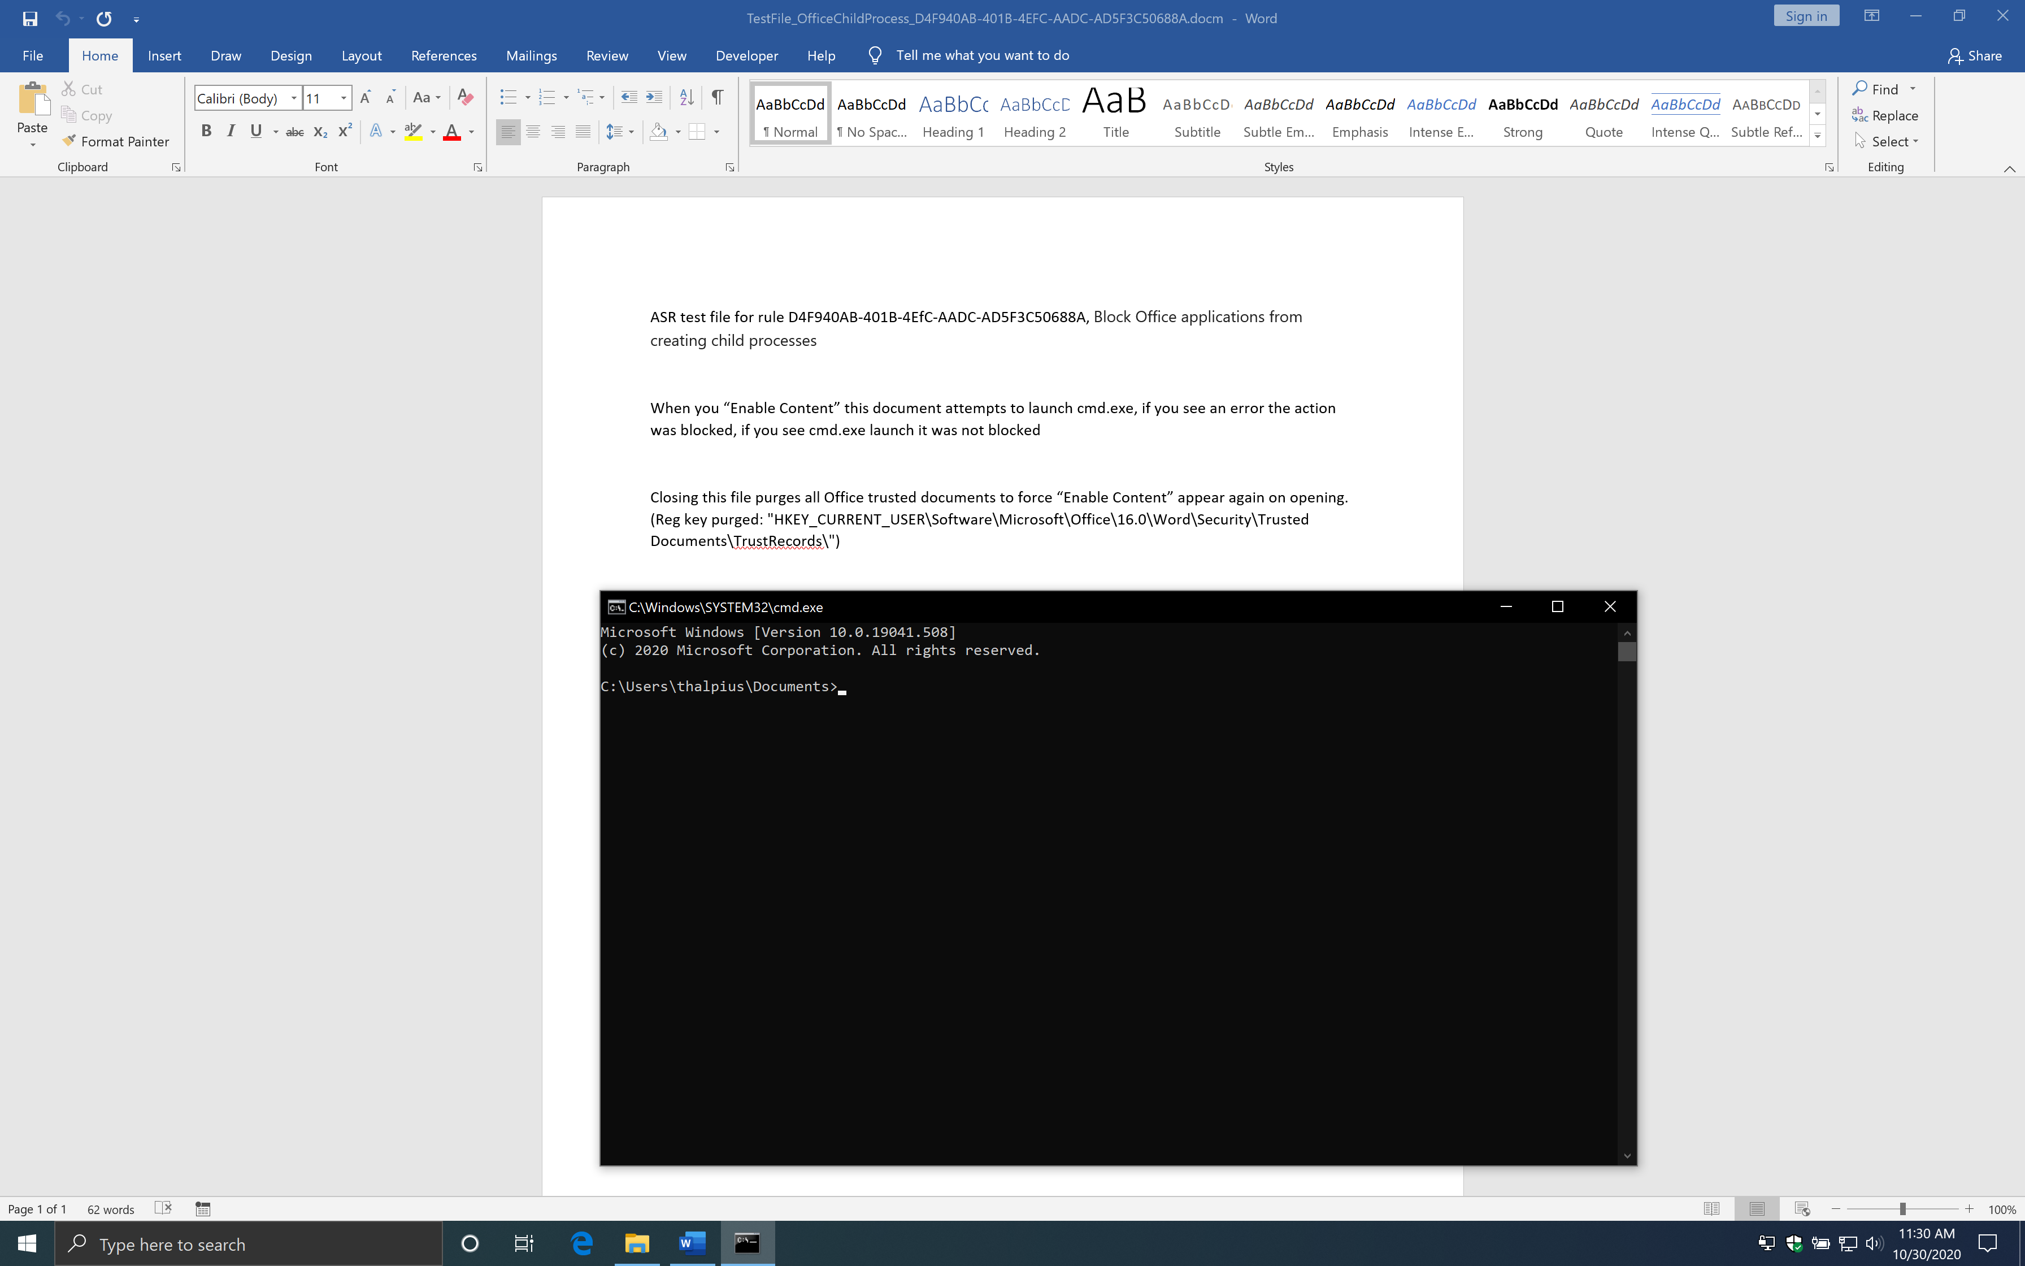
Task: Click the Windows taskbar search box
Action: 249,1243
